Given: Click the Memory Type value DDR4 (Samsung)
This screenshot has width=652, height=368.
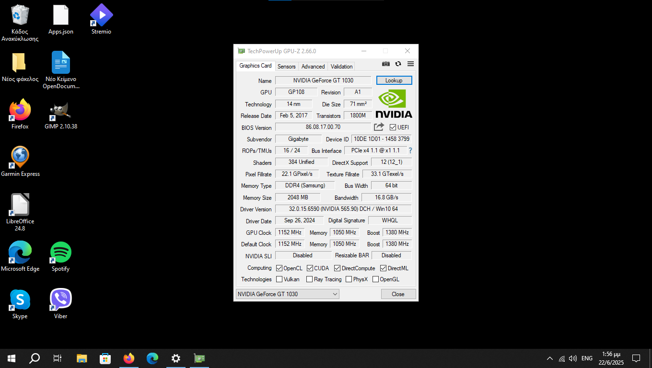Looking at the screenshot, I should pyautogui.click(x=305, y=185).
